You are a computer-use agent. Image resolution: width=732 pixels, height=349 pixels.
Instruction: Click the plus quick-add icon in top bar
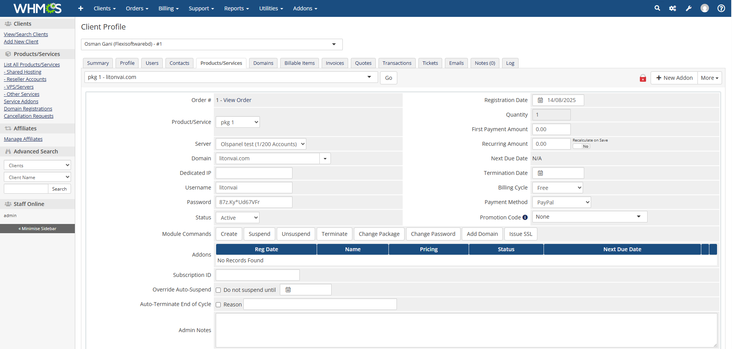point(81,8)
